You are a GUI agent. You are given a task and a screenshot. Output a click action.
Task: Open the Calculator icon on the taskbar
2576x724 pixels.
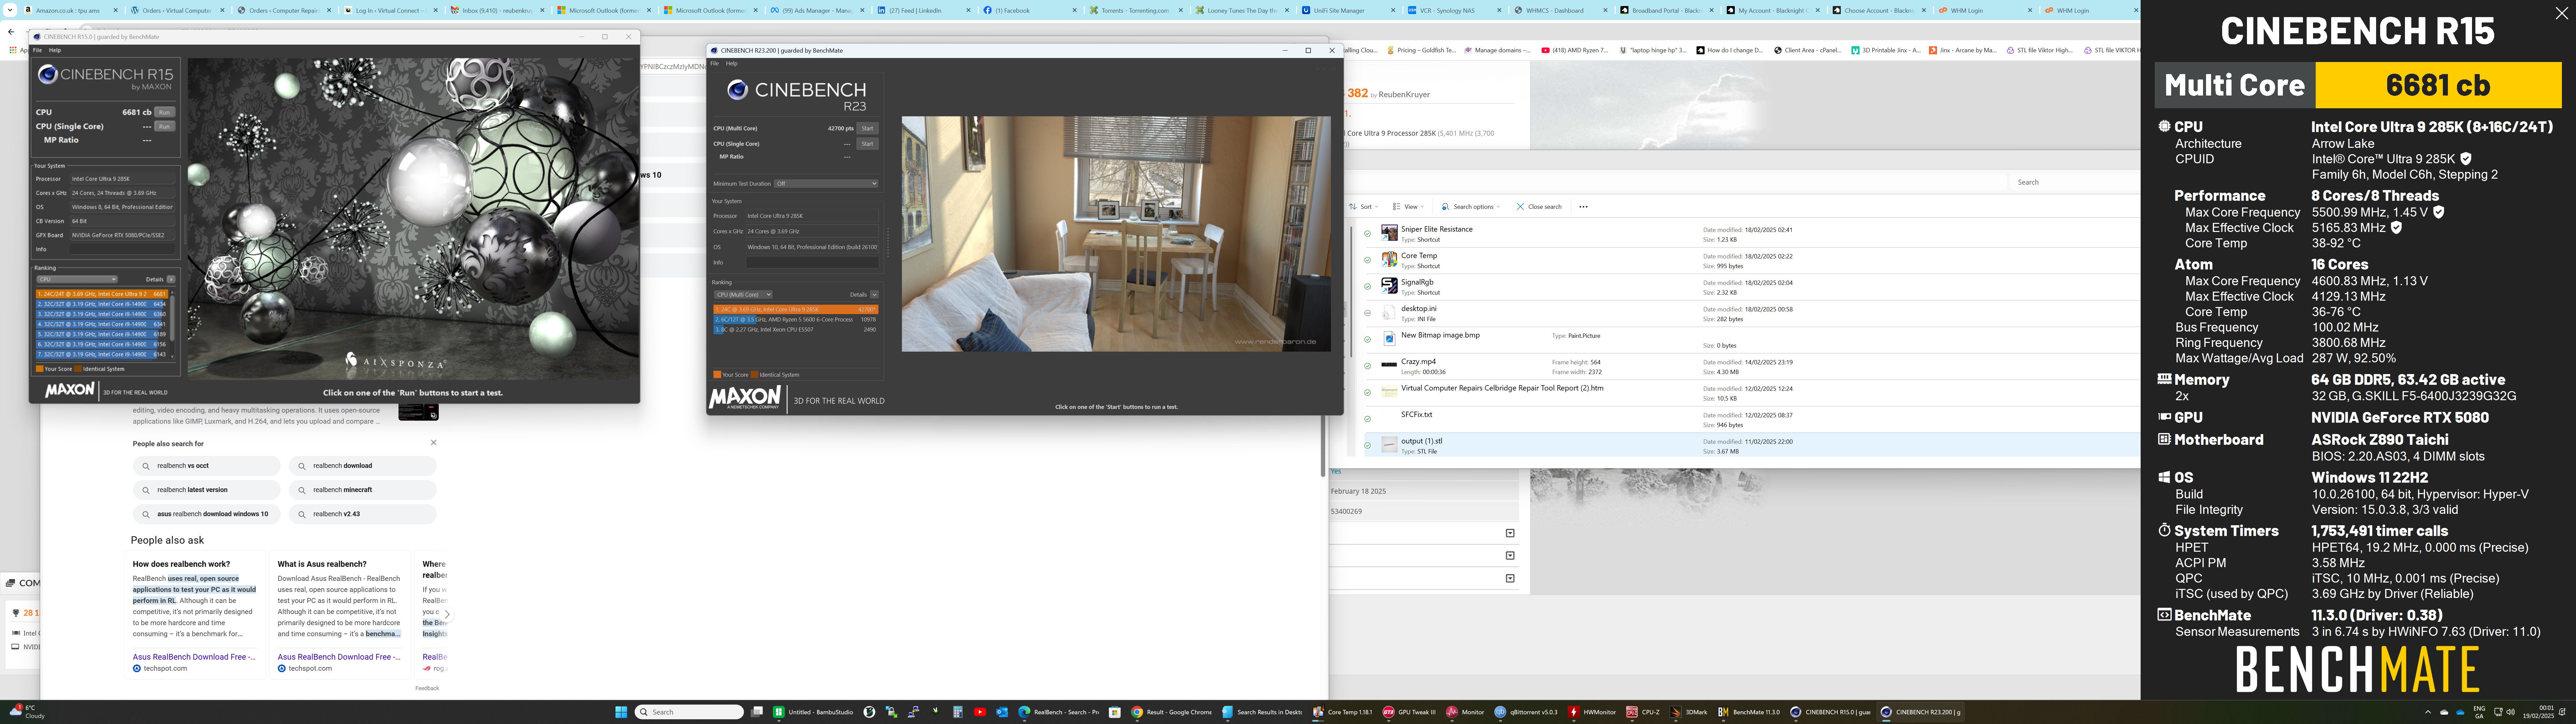(x=958, y=712)
